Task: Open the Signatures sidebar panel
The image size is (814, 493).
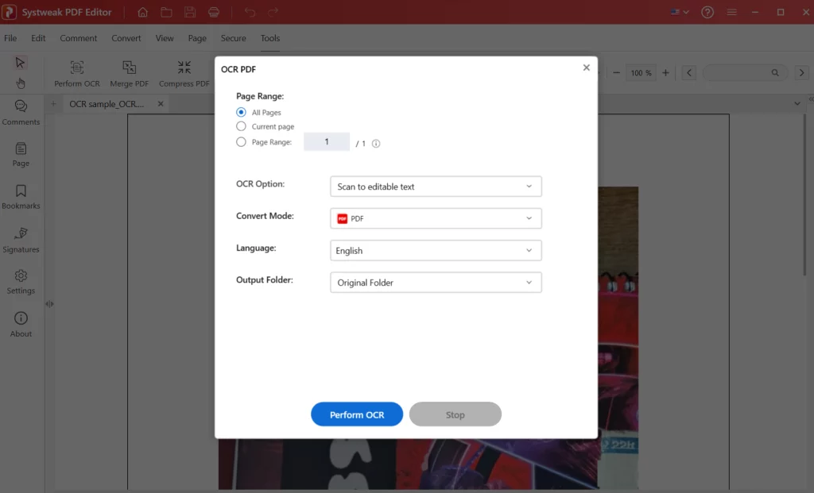Action: pyautogui.click(x=21, y=240)
